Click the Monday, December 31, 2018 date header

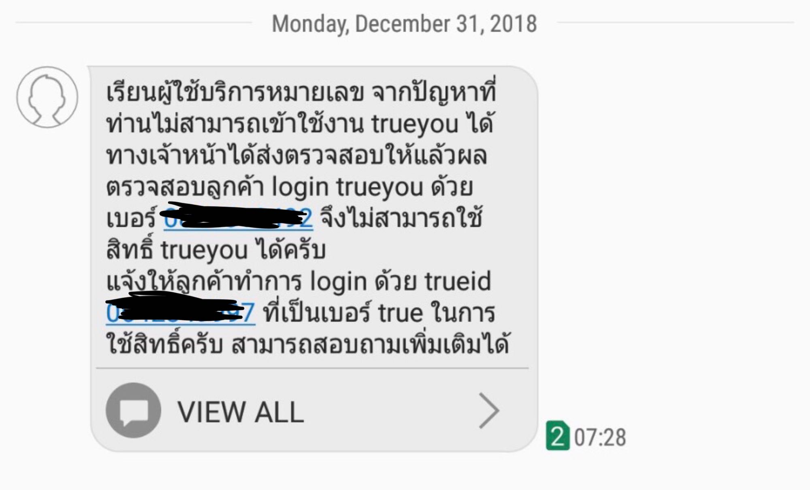[x=404, y=23]
